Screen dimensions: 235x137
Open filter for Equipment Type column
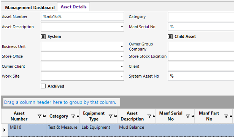(110, 116)
